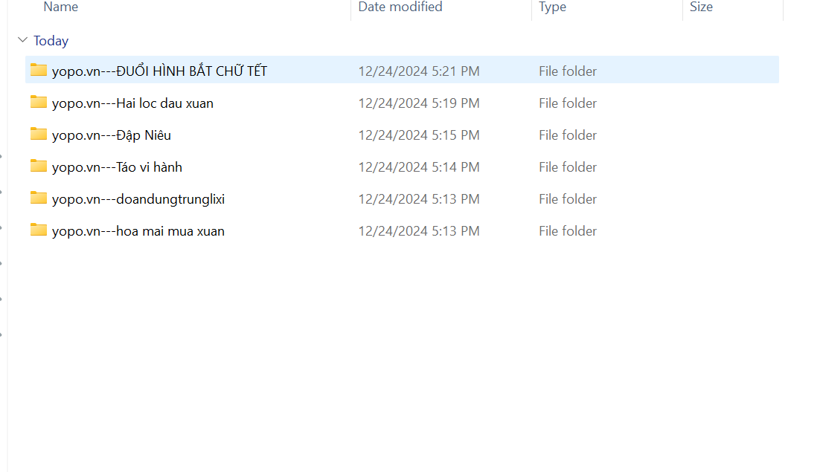Viewport: 823px width, 472px height.
Task: Sort by Date modified column header
Action: [x=400, y=7]
